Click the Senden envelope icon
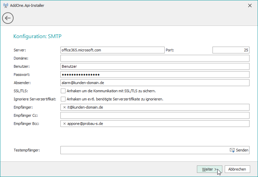 tap(232, 150)
